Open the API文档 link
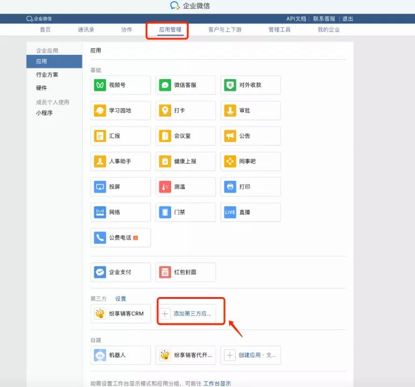Viewport: 415px width, 387px height. (296, 19)
